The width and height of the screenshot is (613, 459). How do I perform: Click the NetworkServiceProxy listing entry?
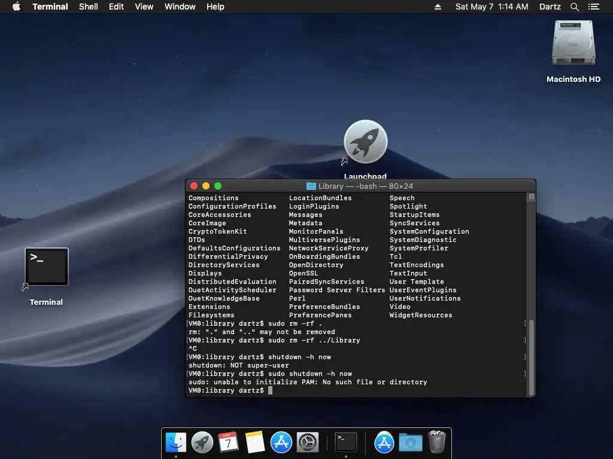click(x=329, y=248)
